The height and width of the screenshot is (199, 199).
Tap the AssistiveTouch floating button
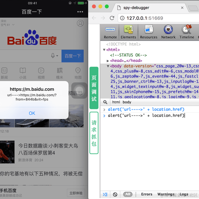point(79,90)
